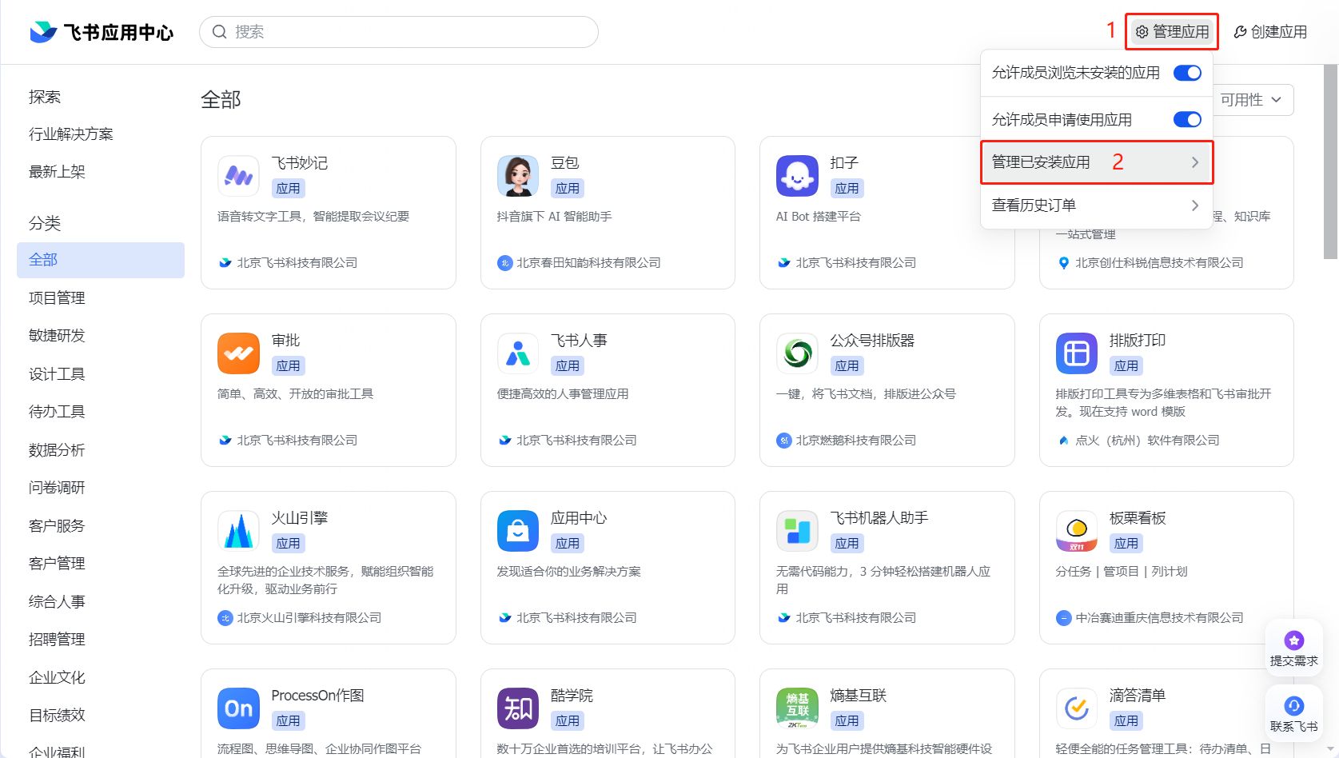This screenshot has width=1339, height=758.
Task: Open the 飞书机器人助手 app icon
Action: click(797, 531)
